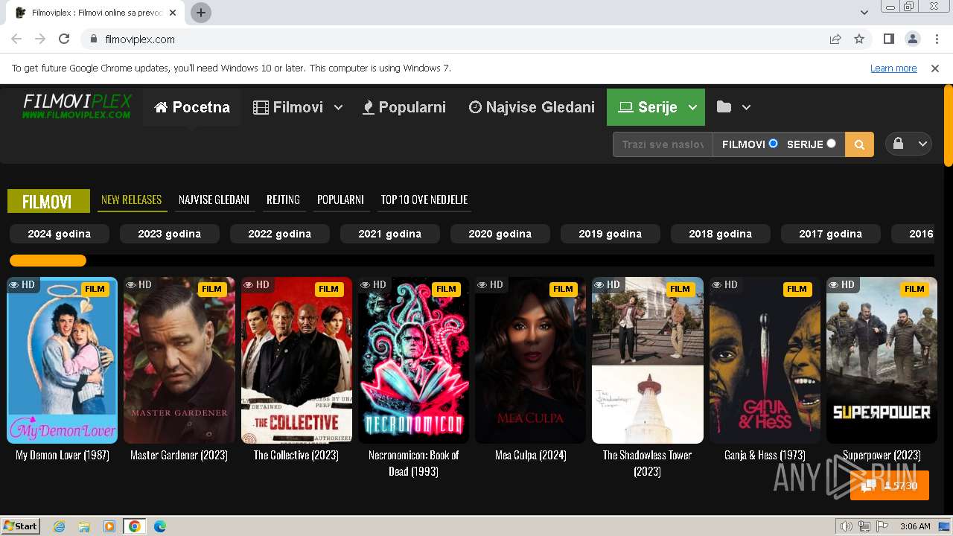Open the browser side panel icon
Screen dimensions: 953x536
point(889,39)
